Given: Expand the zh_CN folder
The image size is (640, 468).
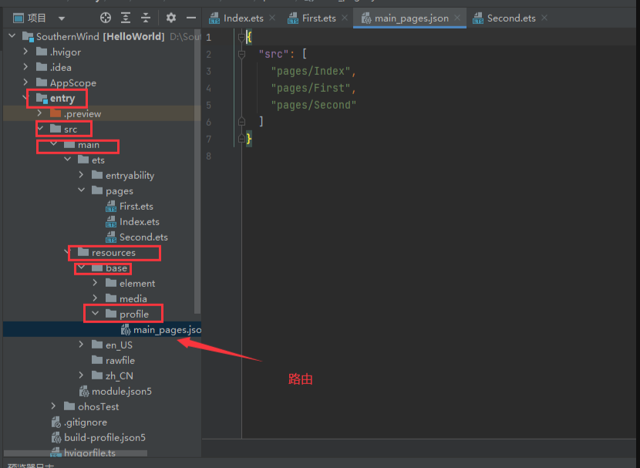Looking at the screenshot, I should (81, 375).
